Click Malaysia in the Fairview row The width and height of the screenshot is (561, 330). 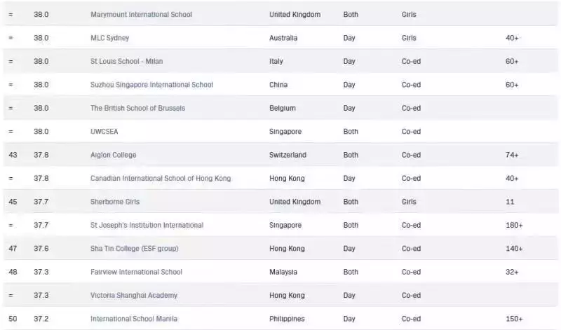click(x=283, y=272)
